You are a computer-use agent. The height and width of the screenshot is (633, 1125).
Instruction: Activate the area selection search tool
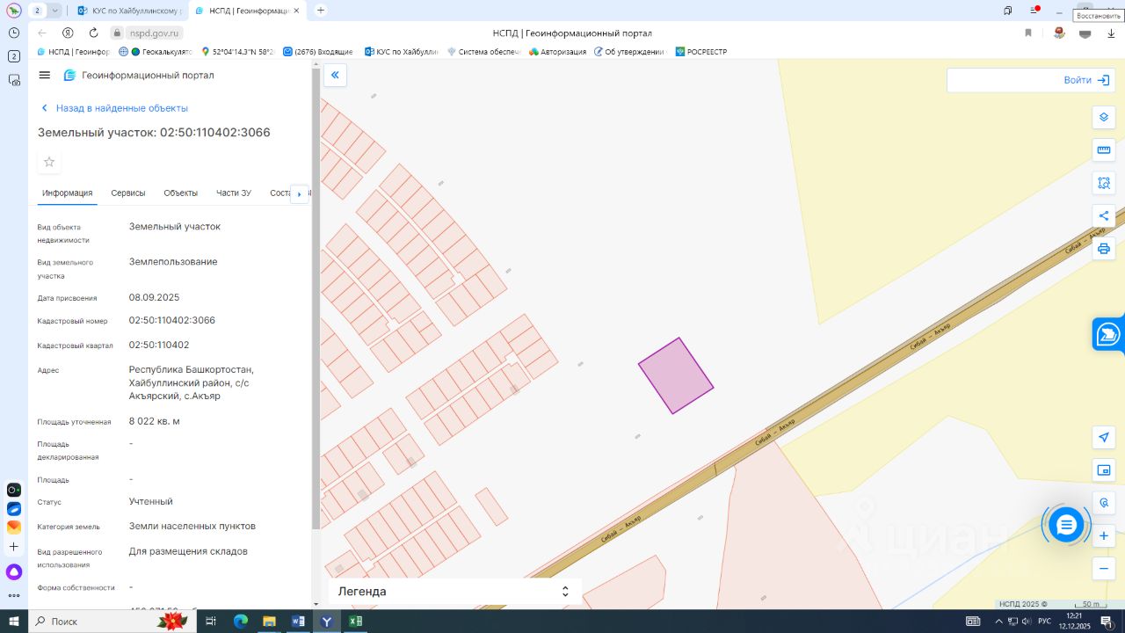pos(1104,183)
